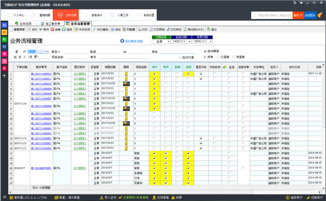Click the 制作 (Produce) toolbar icon
The image size is (326, 201).
point(44,29)
